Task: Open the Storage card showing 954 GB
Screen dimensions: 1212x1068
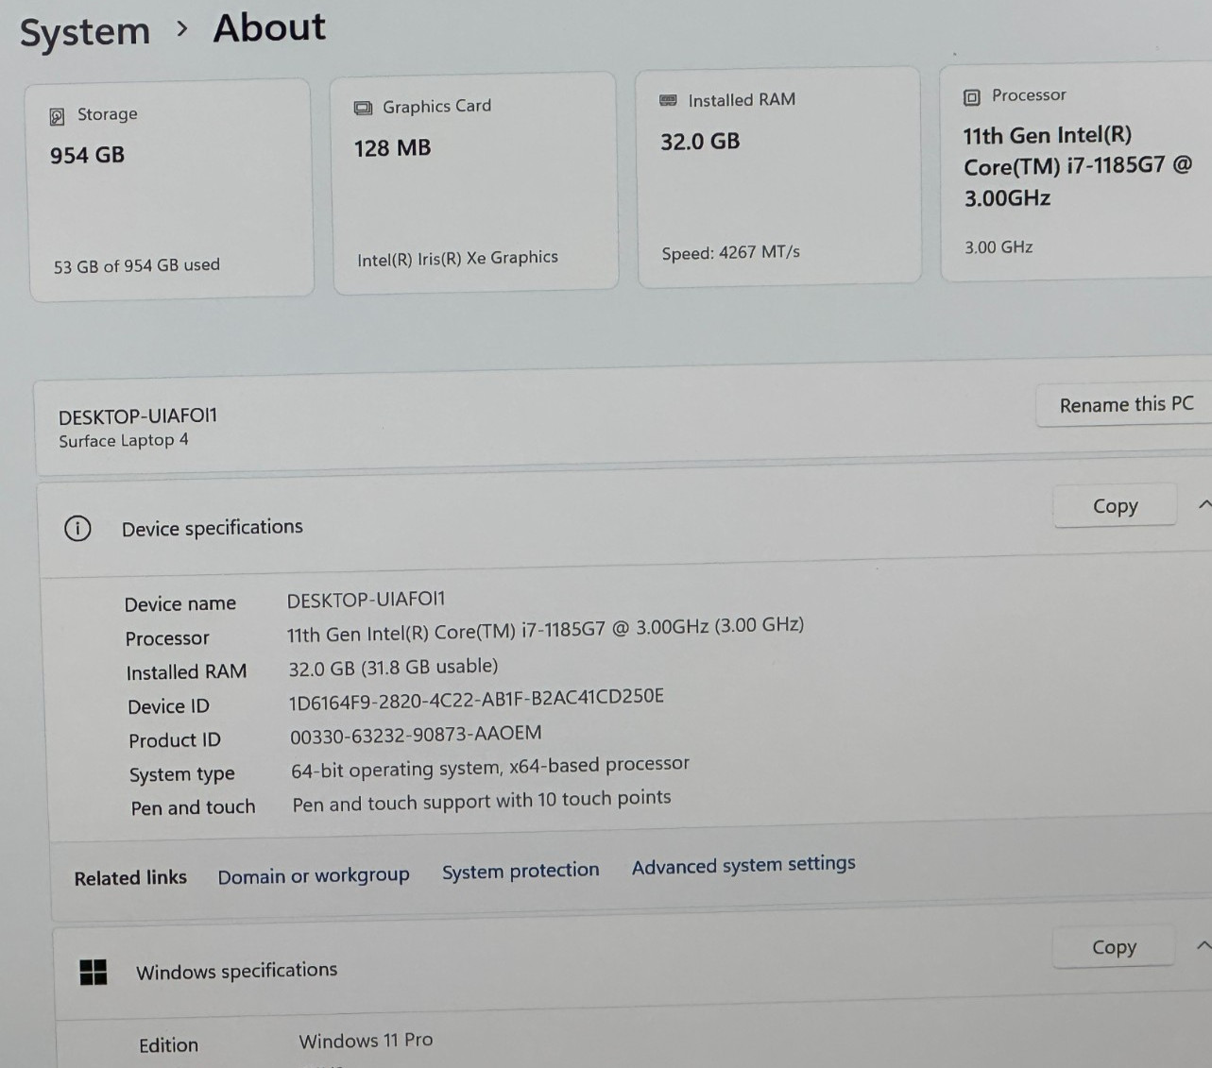Action: tap(170, 191)
